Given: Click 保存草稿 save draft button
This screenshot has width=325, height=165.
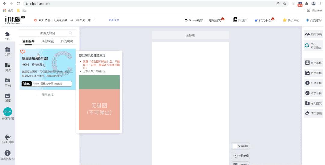Looking at the screenshot, I should 313,63.
